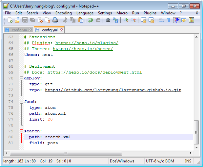Screen dimensions: 203x167
Task: Open a file using folder icon
Action: point(17,20)
